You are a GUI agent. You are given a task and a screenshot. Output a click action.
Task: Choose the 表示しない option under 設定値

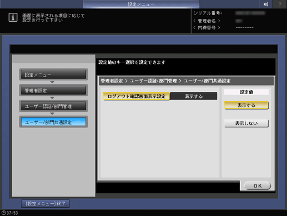(246, 123)
